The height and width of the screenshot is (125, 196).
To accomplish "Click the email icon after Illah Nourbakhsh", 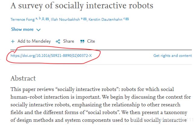I will [x=85, y=19].
